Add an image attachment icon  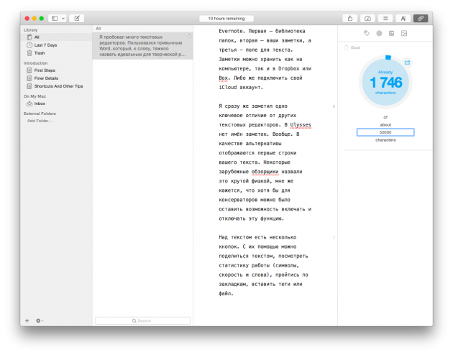click(x=404, y=33)
